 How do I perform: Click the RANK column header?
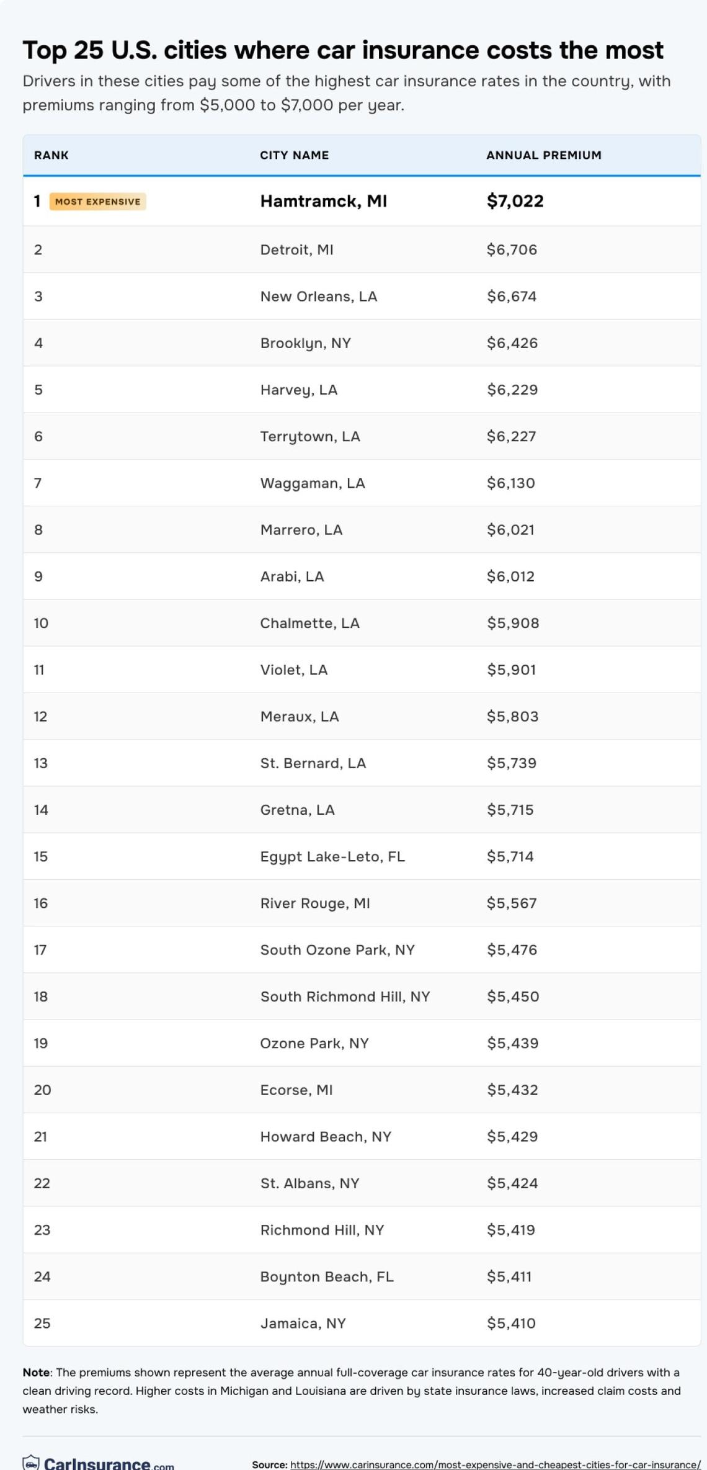click(51, 155)
